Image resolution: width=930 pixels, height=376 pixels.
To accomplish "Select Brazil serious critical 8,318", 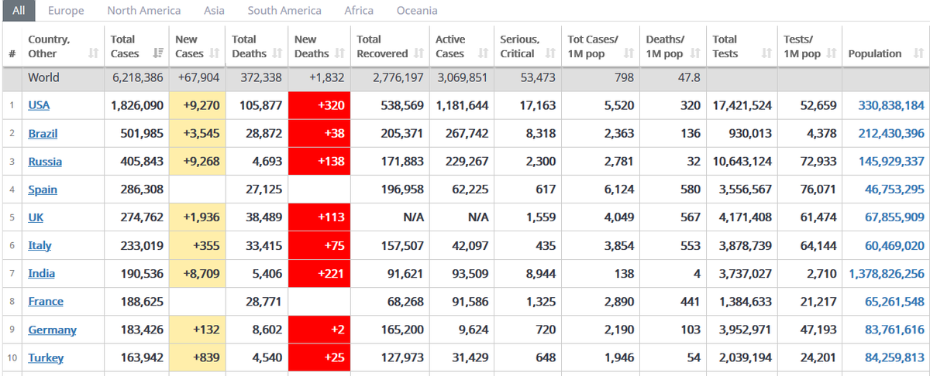I will pos(540,133).
